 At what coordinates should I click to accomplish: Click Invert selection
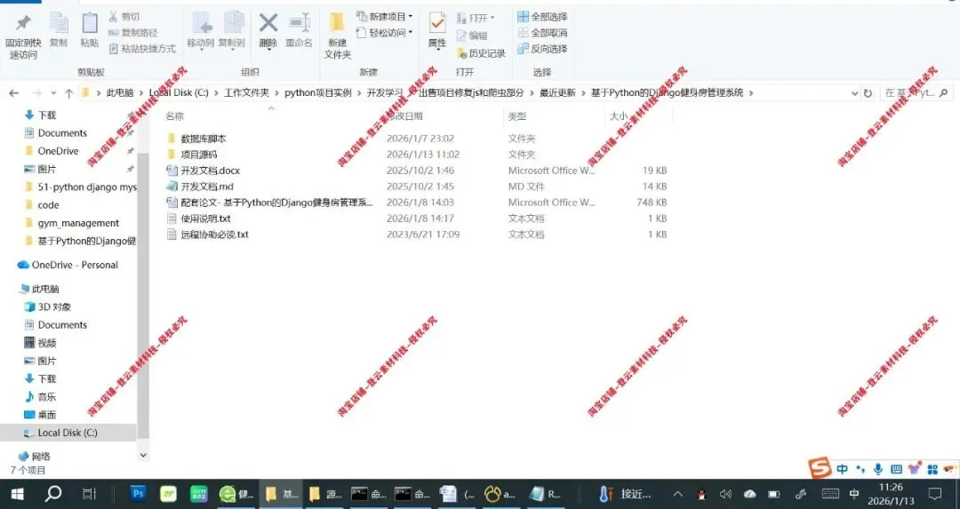click(x=542, y=48)
